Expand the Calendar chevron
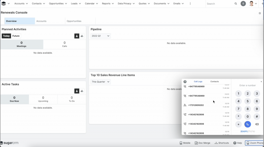The width and height of the screenshot is (264, 147). tap(97, 4)
